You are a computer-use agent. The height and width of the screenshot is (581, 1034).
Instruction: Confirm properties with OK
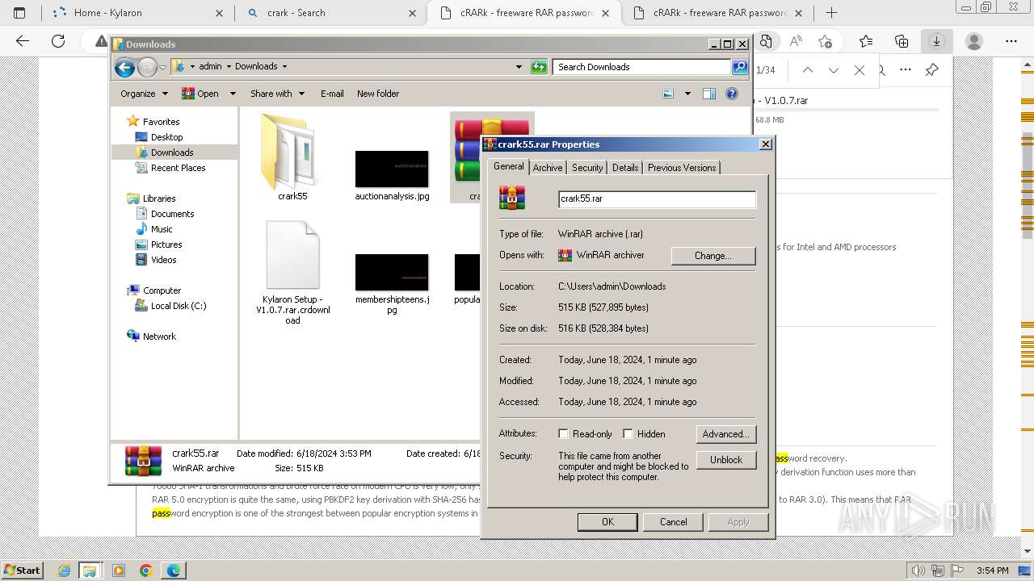click(607, 522)
